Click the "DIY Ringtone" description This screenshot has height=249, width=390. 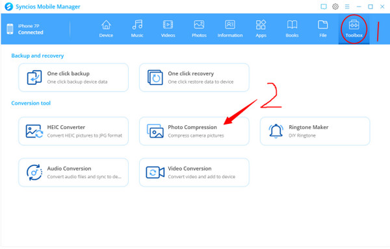[x=302, y=136]
